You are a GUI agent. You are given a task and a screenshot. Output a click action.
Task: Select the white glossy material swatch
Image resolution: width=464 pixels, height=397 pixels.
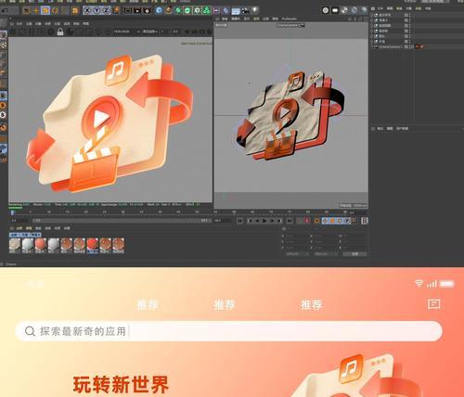coord(28,245)
